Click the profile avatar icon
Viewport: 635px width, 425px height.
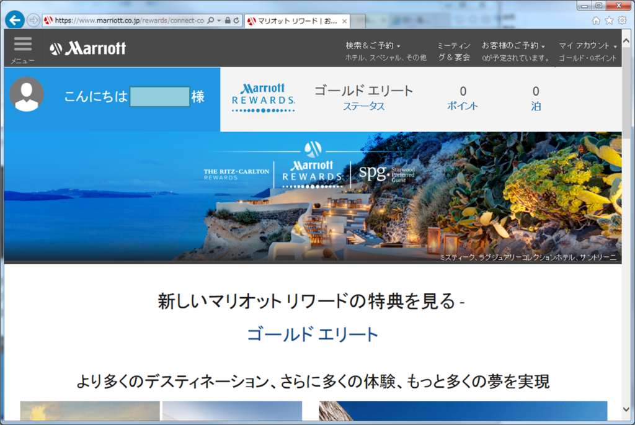(x=27, y=94)
